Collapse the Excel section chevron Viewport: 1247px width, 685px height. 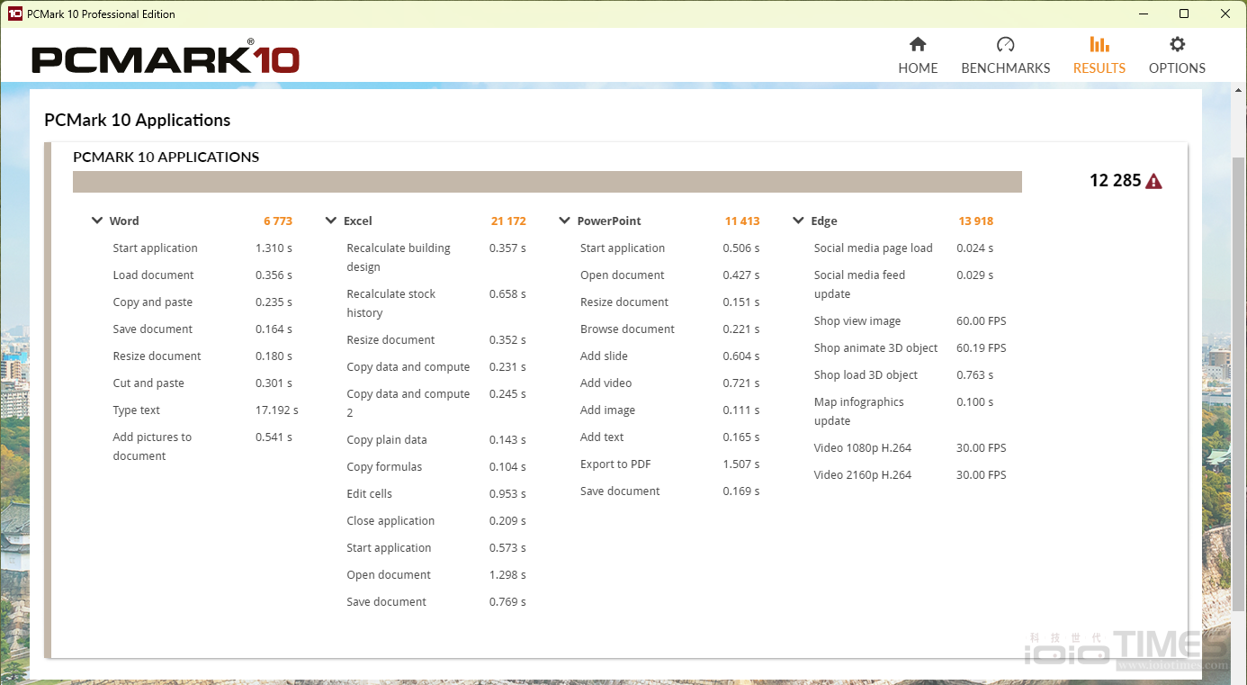click(331, 221)
